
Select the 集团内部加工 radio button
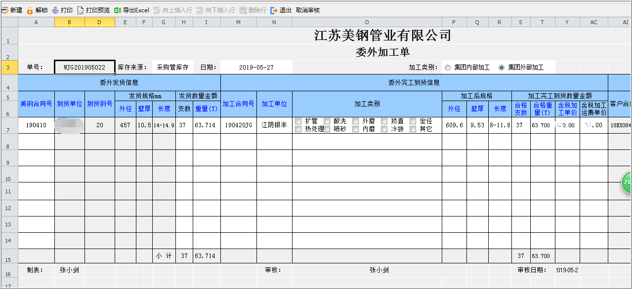click(448, 68)
